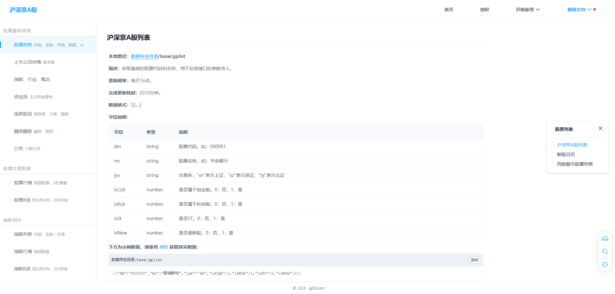This screenshot has height=294, width=615.
Task: Select the isNew field cell
Action: coord(125,233)
